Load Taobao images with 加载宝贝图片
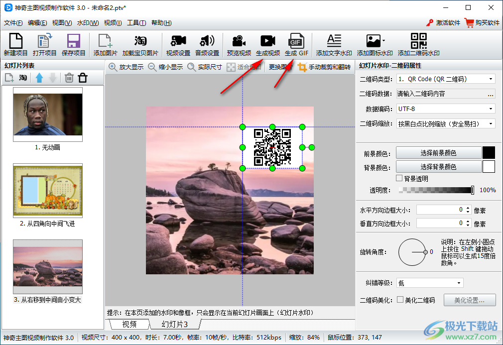The width and height of the screenshot is (503, 345). click(x=140, y=45)
